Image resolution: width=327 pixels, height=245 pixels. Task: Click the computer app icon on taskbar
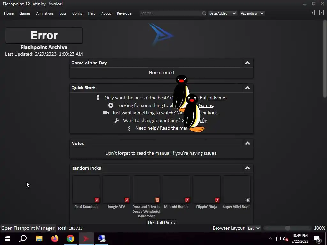pos(102,239)
